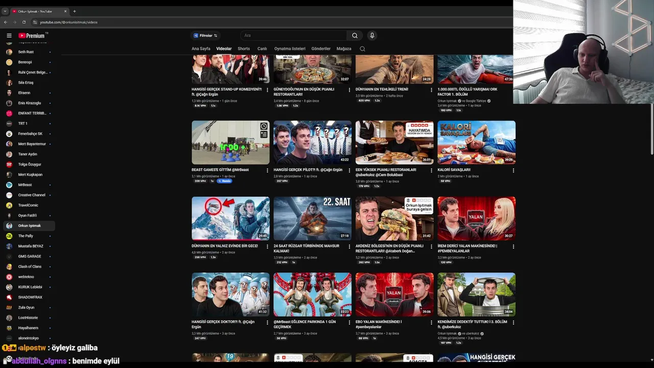Expand the browser tab search dropdown
Viewport: 654px width, 368px height.
[5, 11]
